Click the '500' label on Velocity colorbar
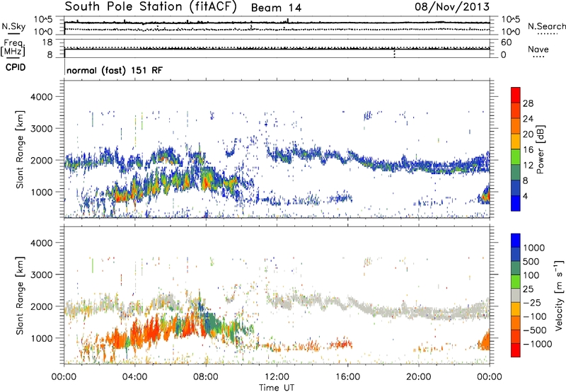 pyautogui.click(x=533, y=262)
